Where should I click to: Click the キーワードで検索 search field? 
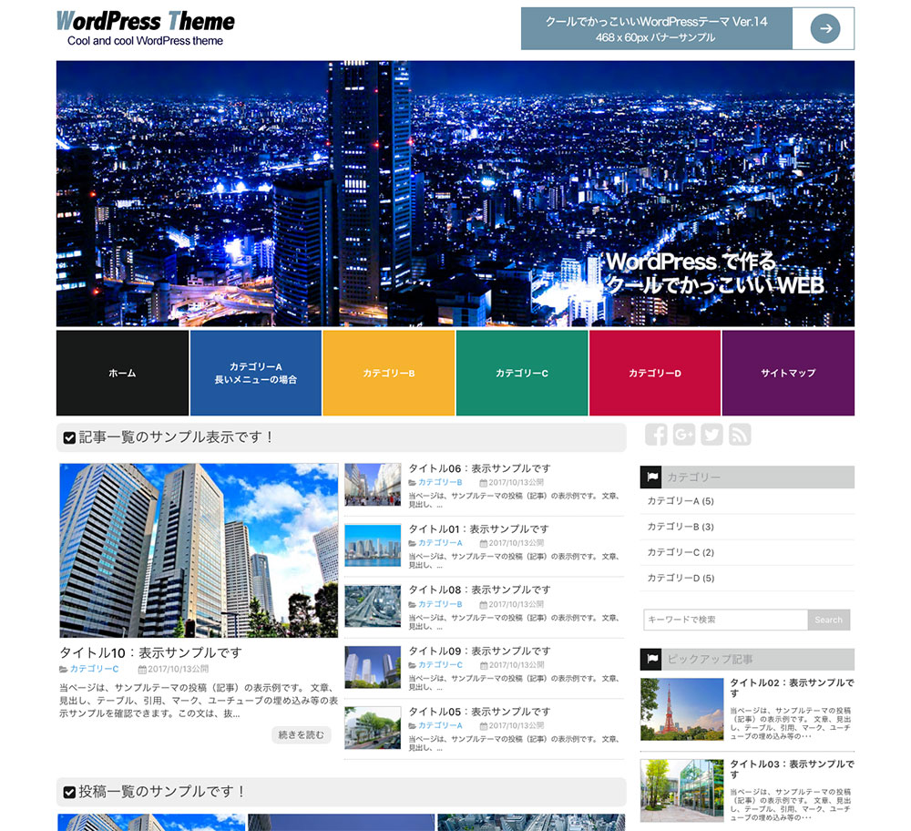tap(726, 620)
